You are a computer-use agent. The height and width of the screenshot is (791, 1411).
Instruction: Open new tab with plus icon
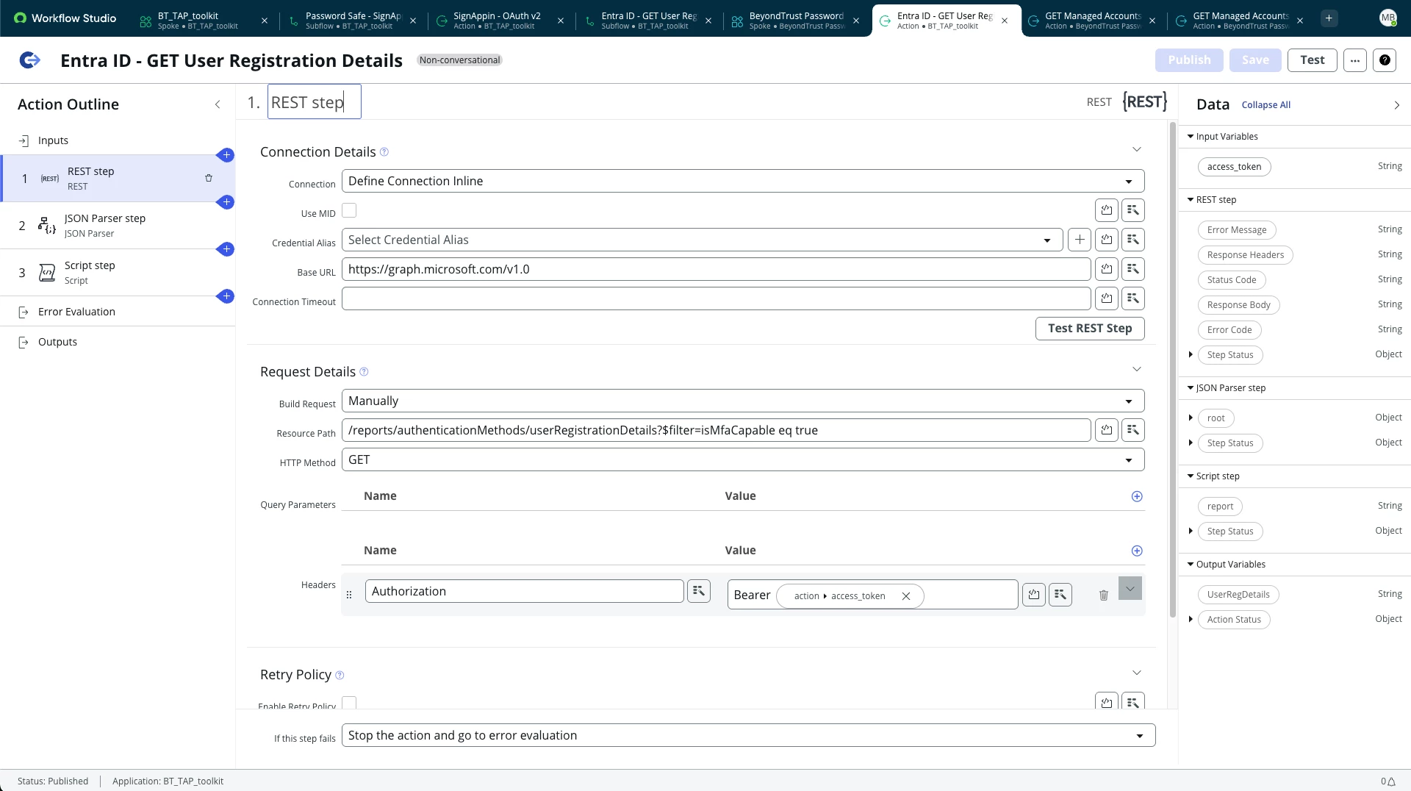coord(1329,18)
